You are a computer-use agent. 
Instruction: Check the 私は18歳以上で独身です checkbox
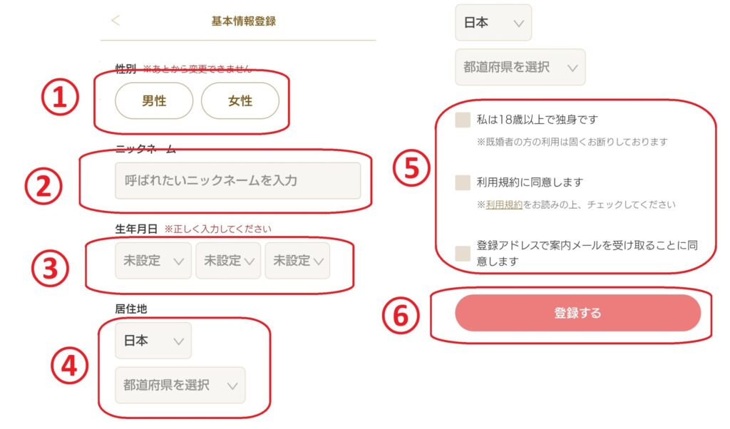pos(463,120)
